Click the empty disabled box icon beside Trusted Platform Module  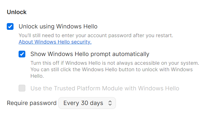[22, 88]
